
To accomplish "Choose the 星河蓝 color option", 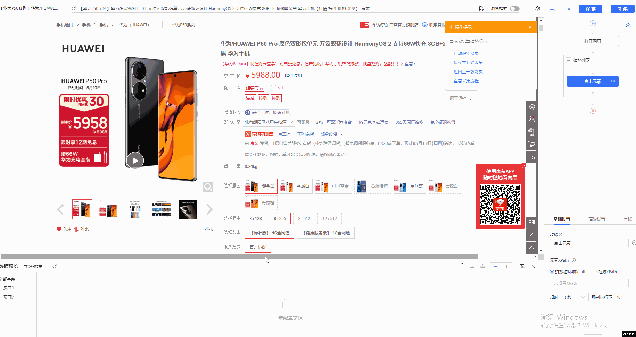I will click(410, 186).
